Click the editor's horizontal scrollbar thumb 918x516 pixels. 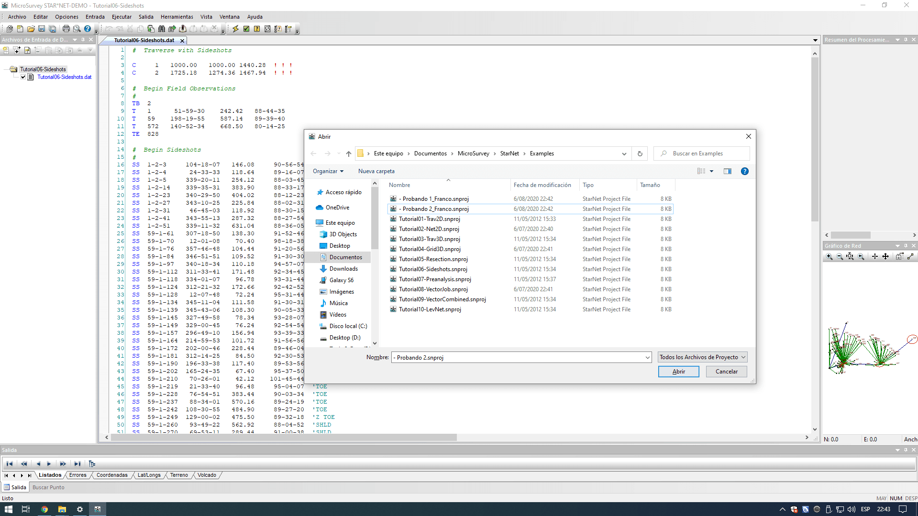coord(283,437)
